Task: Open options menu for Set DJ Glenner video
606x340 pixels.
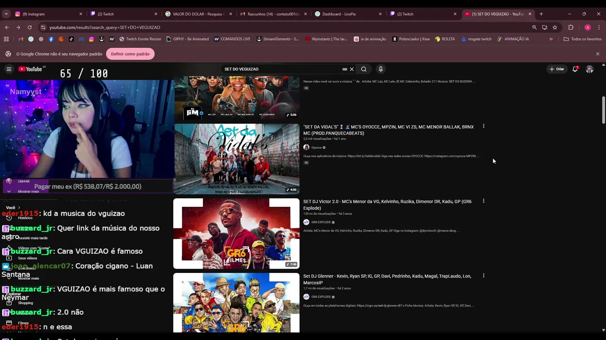Action: (483, 276)
